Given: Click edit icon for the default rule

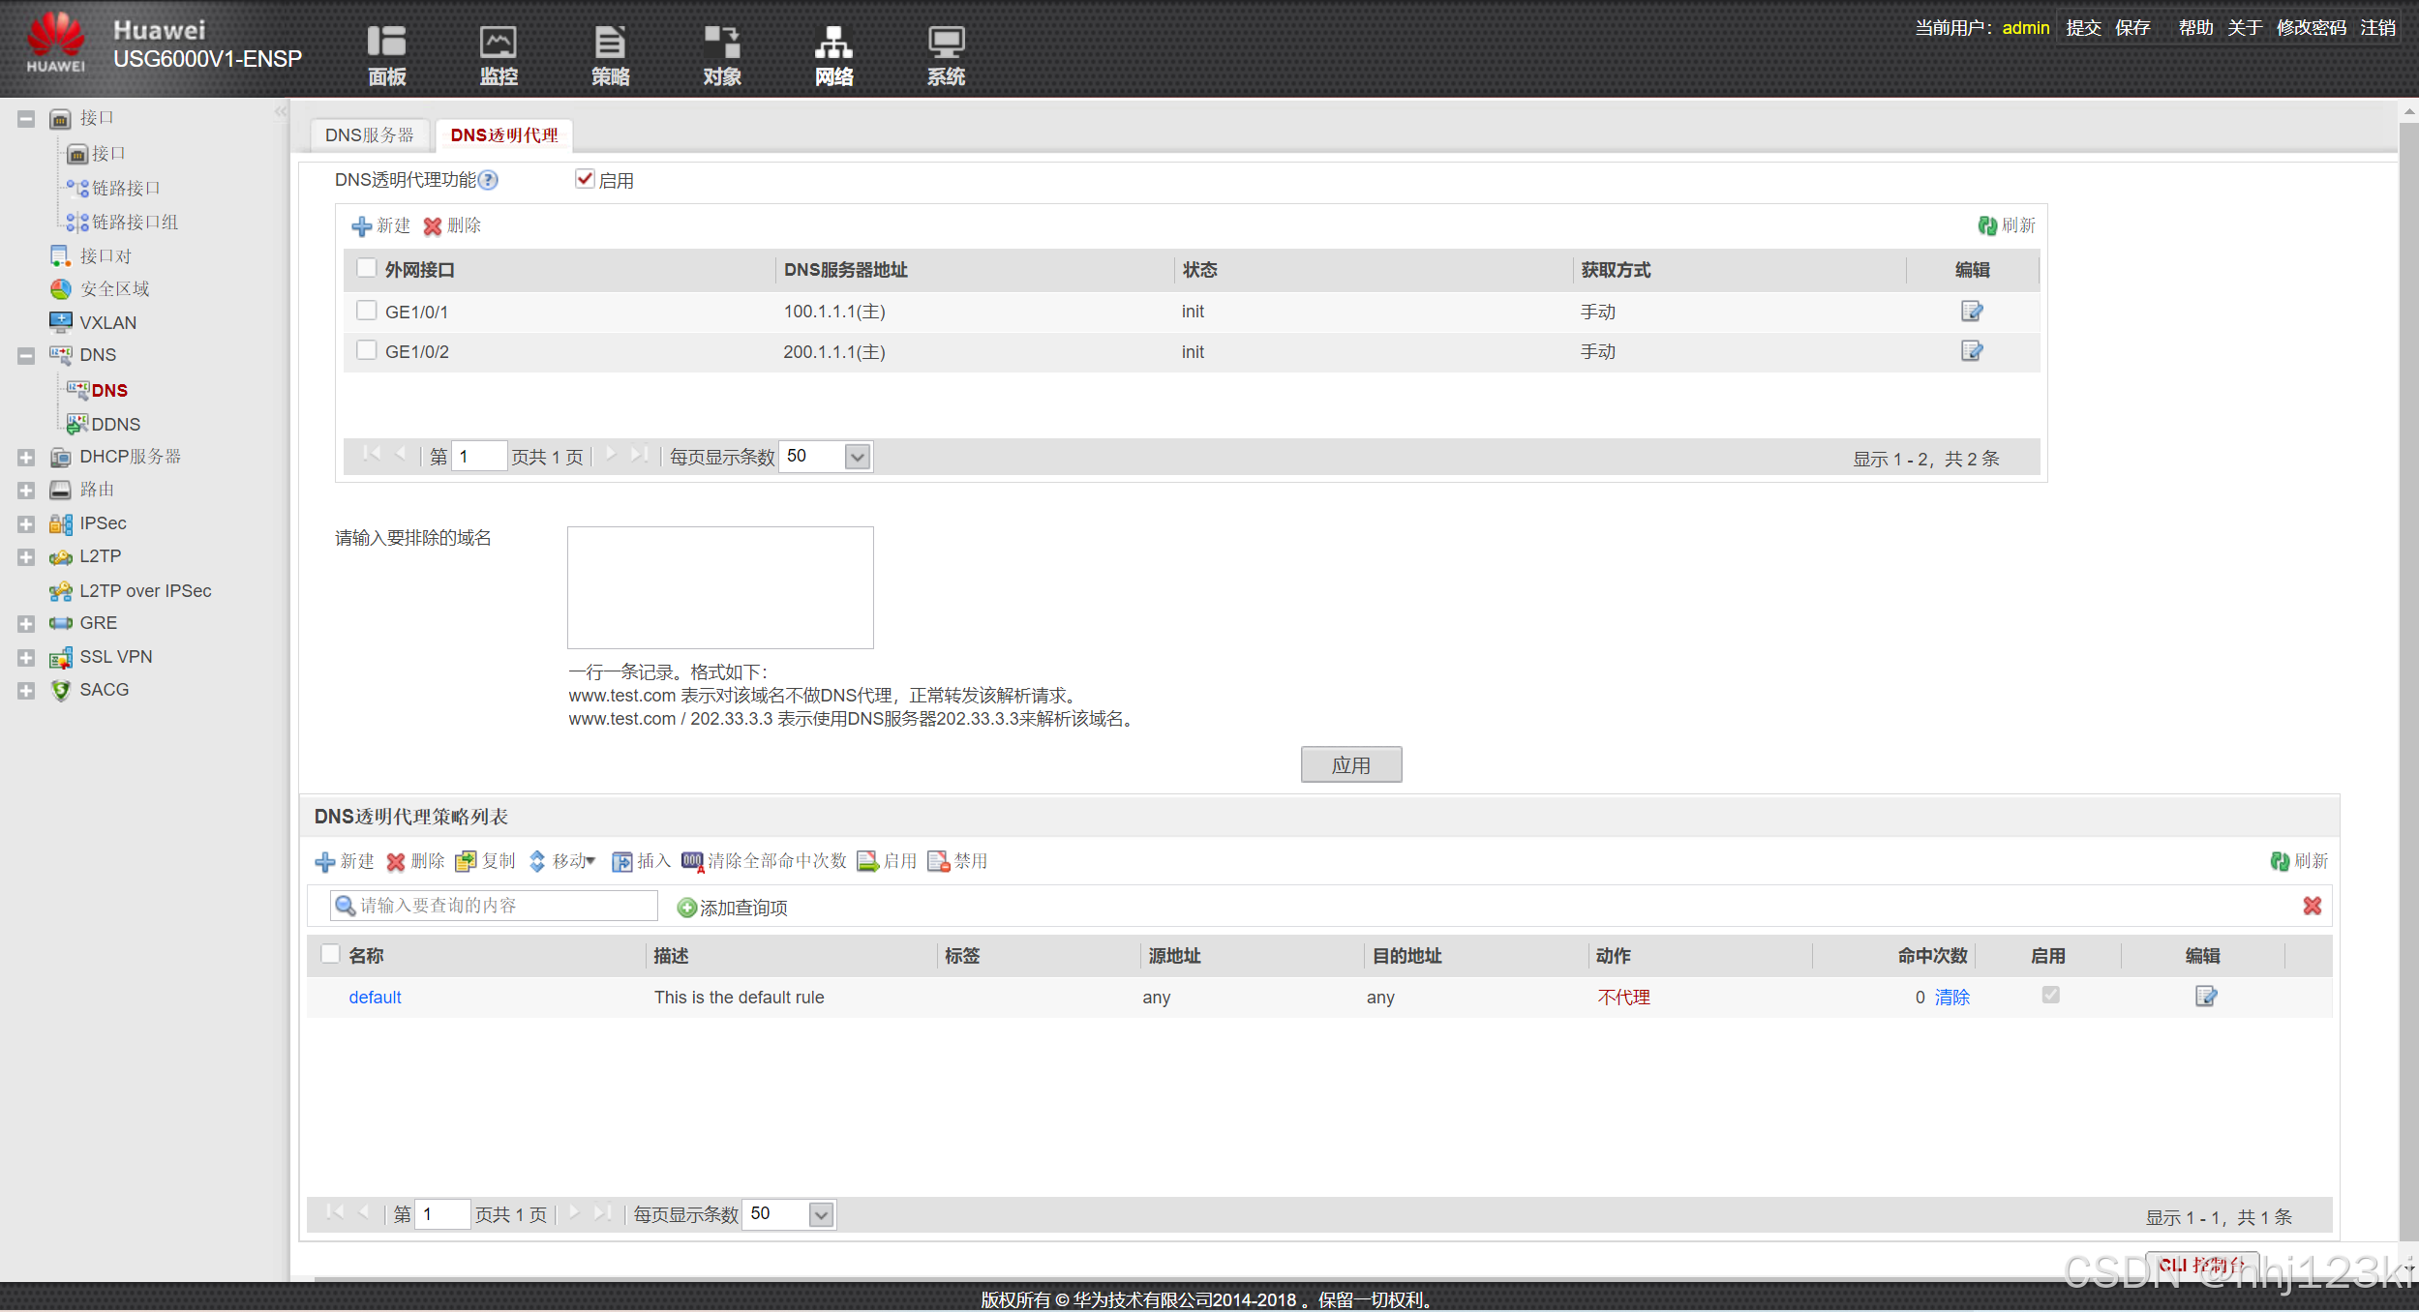Looking at the screenshot, I should [x=2205, y=996].
